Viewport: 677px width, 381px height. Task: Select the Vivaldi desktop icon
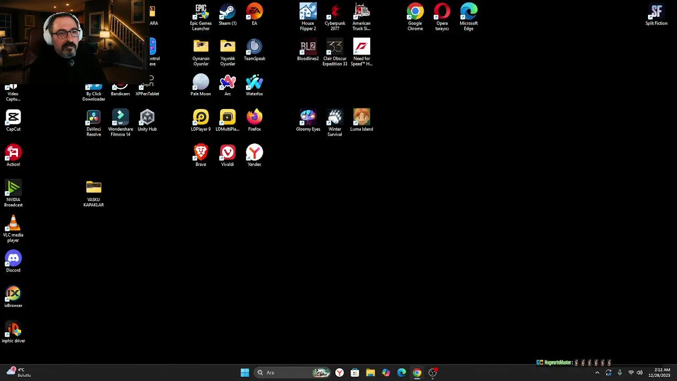point(227,156)
